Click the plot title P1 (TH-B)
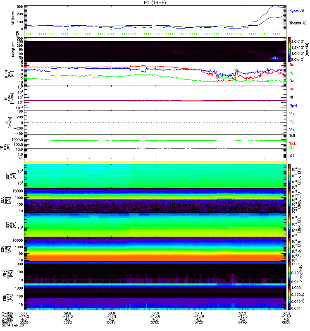The width and height of the screenshot is (310, 331). click(x=155, y=2)
